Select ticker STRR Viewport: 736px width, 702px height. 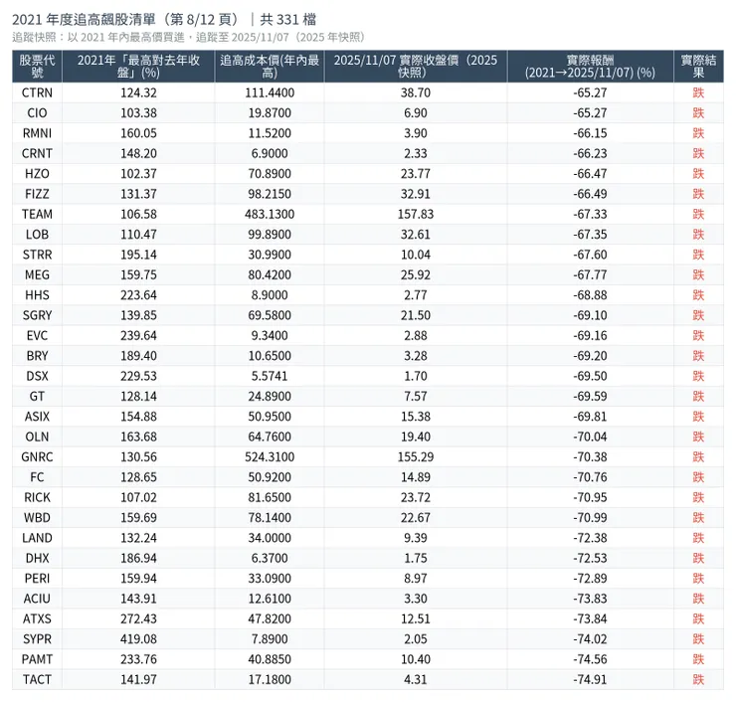37,255
